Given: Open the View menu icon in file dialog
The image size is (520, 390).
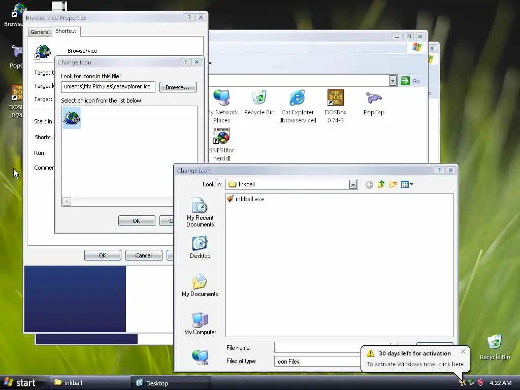Looking at the screenshot, I should [407, 184].
